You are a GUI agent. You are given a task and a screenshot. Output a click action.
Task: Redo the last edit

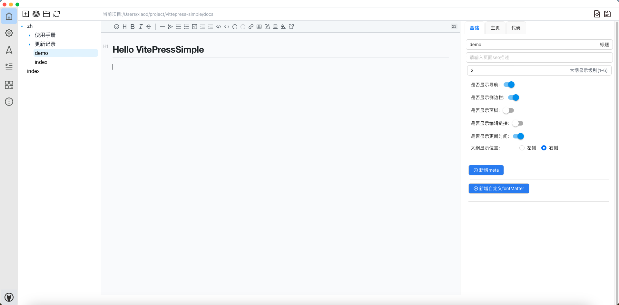coord(243,27)
